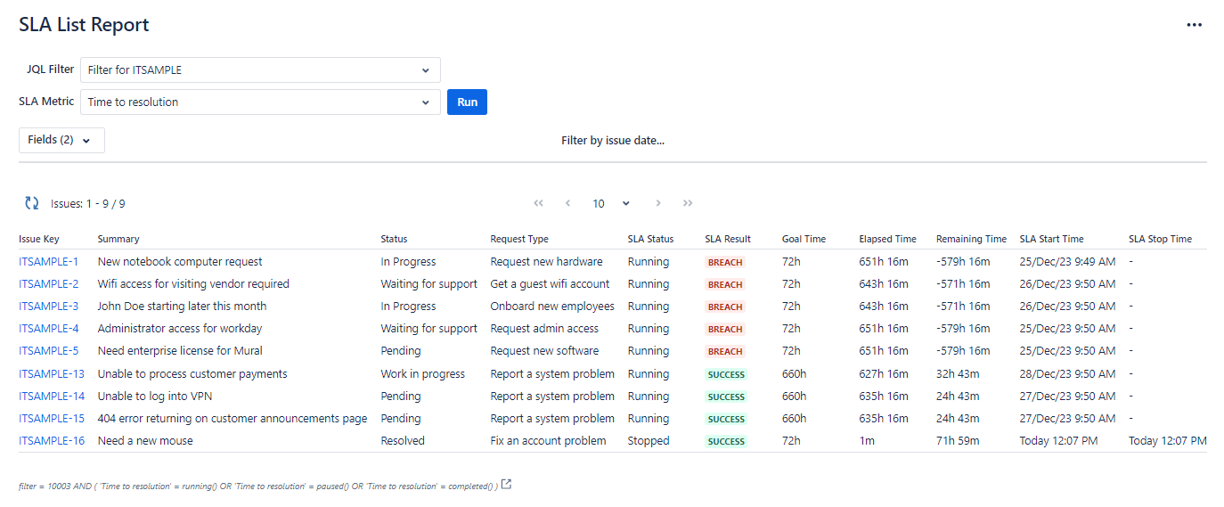Open the ITSAMPLE-16 issue
1224x507 pixels.
[52, 441]
